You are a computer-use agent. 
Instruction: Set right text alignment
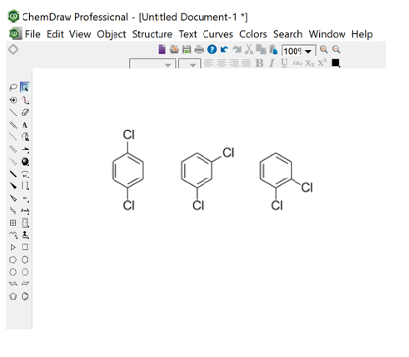(234, 63)
